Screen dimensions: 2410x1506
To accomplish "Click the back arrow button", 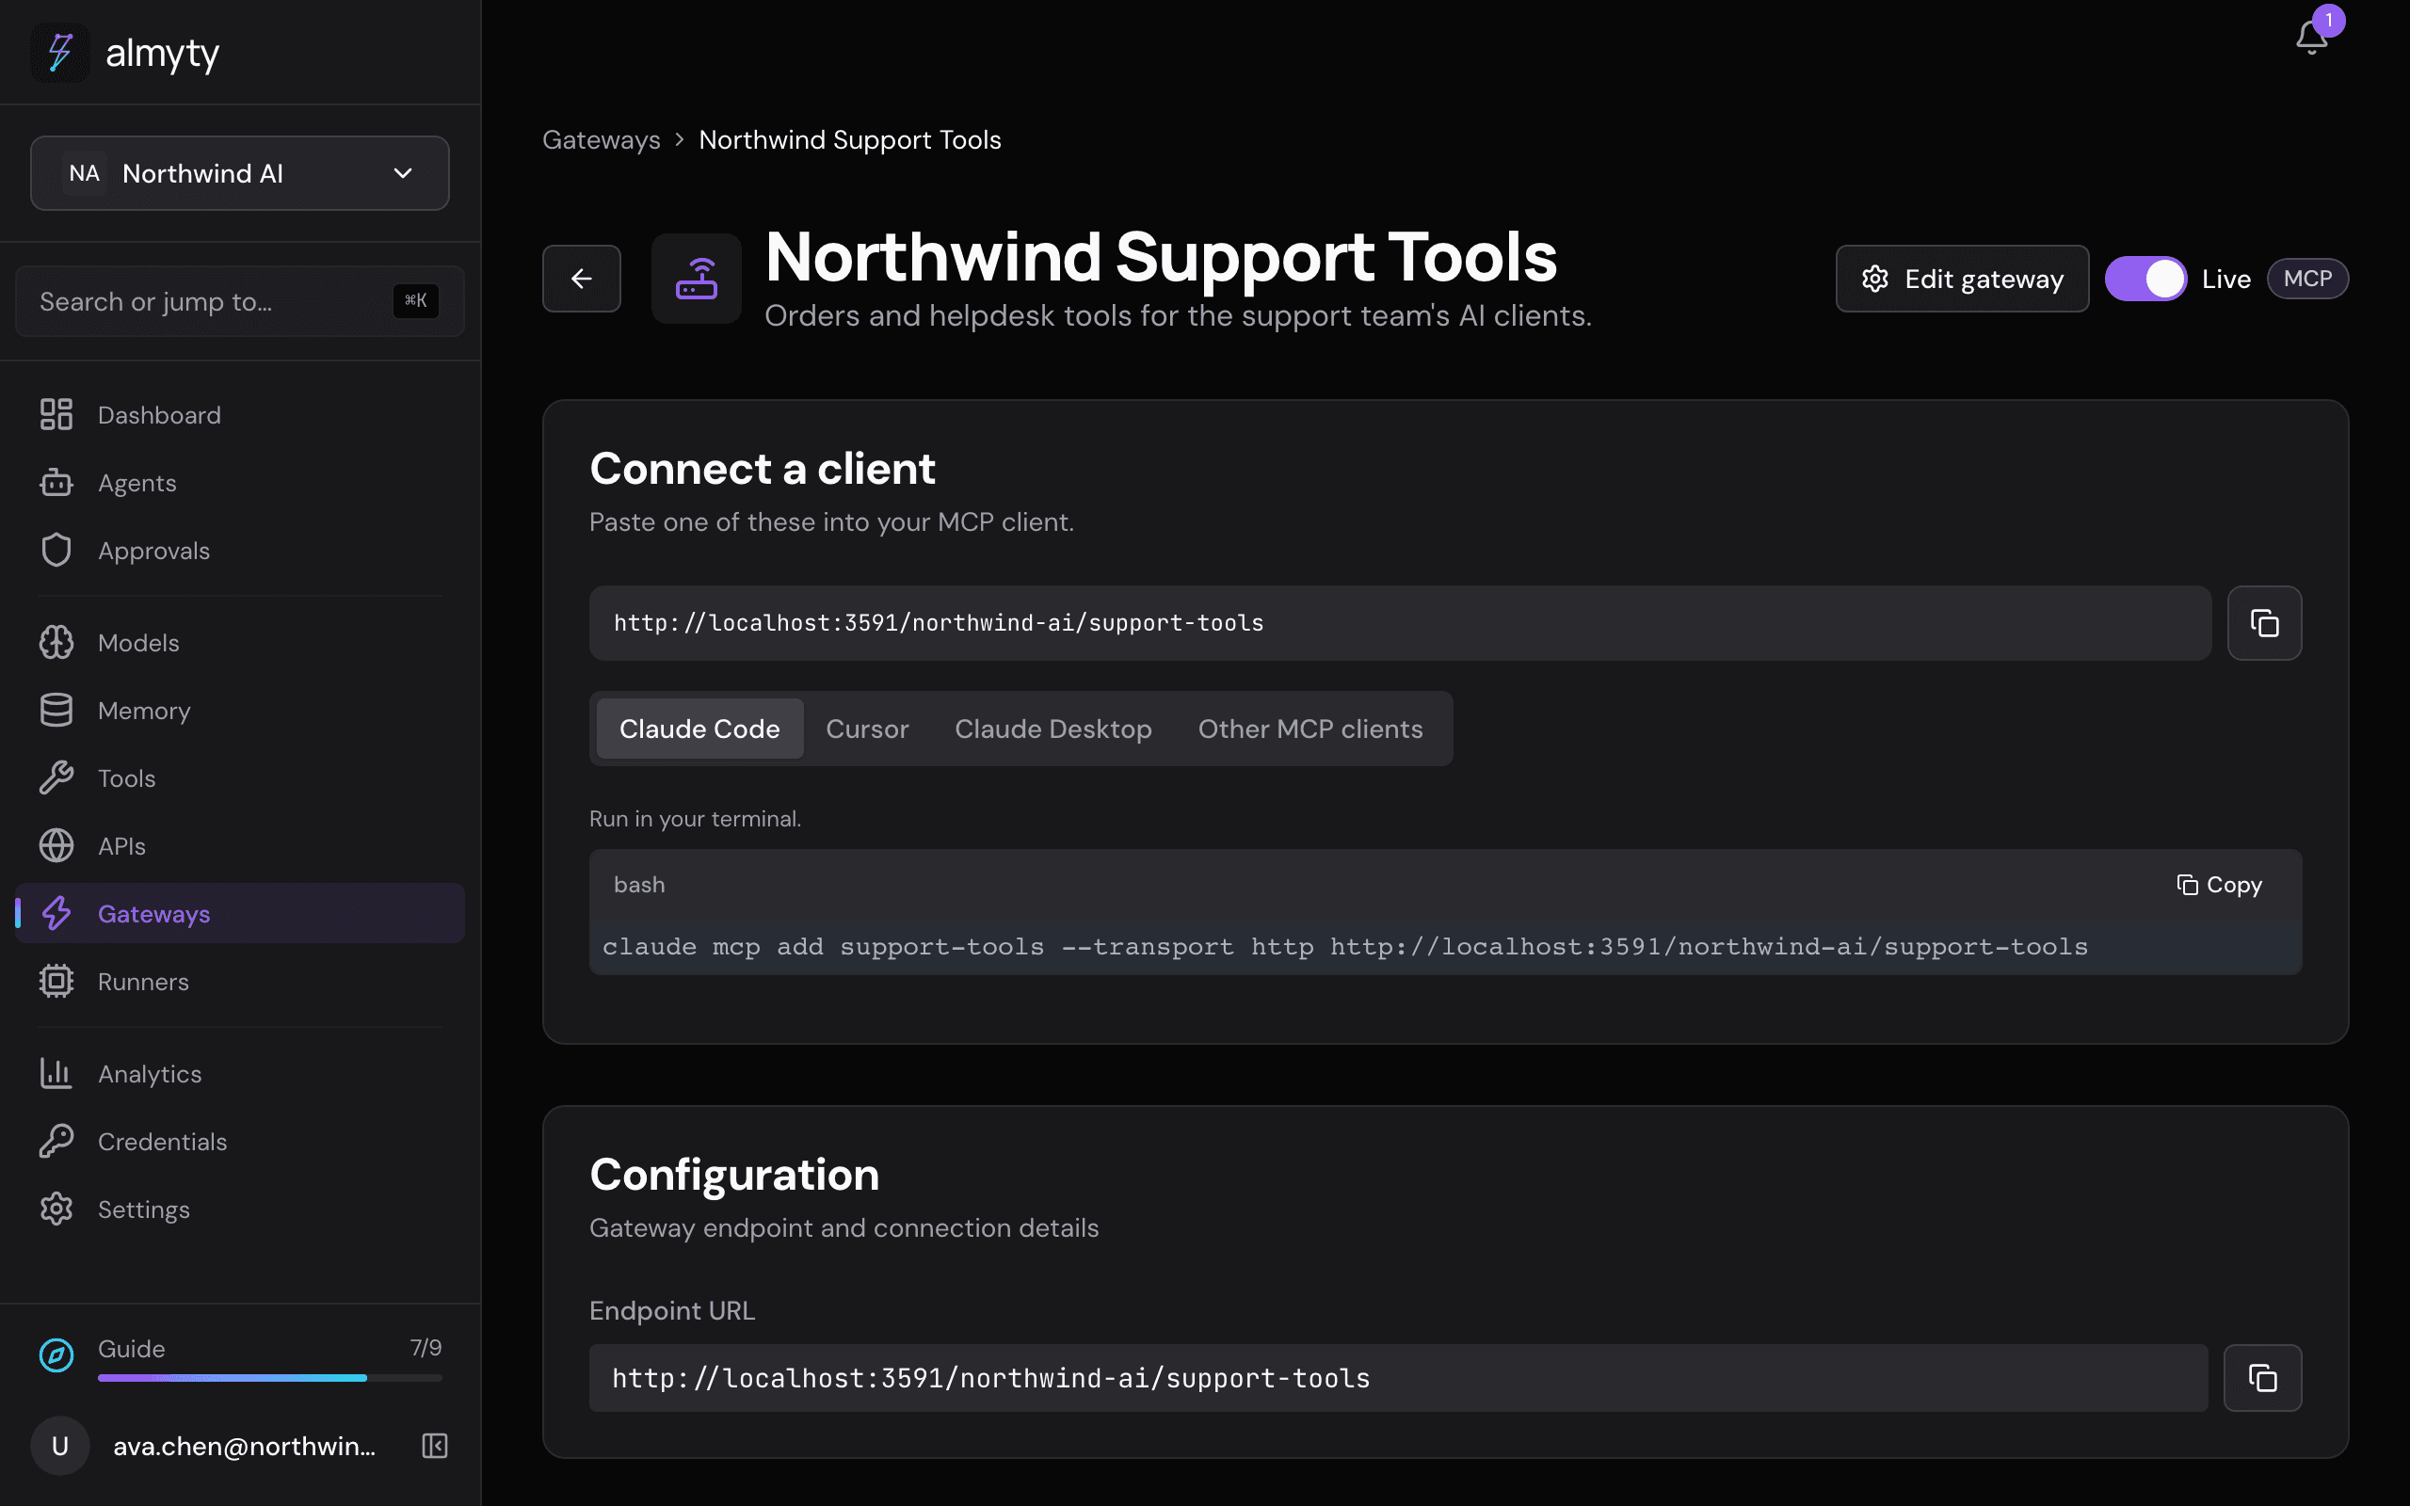I will point(582,279).
